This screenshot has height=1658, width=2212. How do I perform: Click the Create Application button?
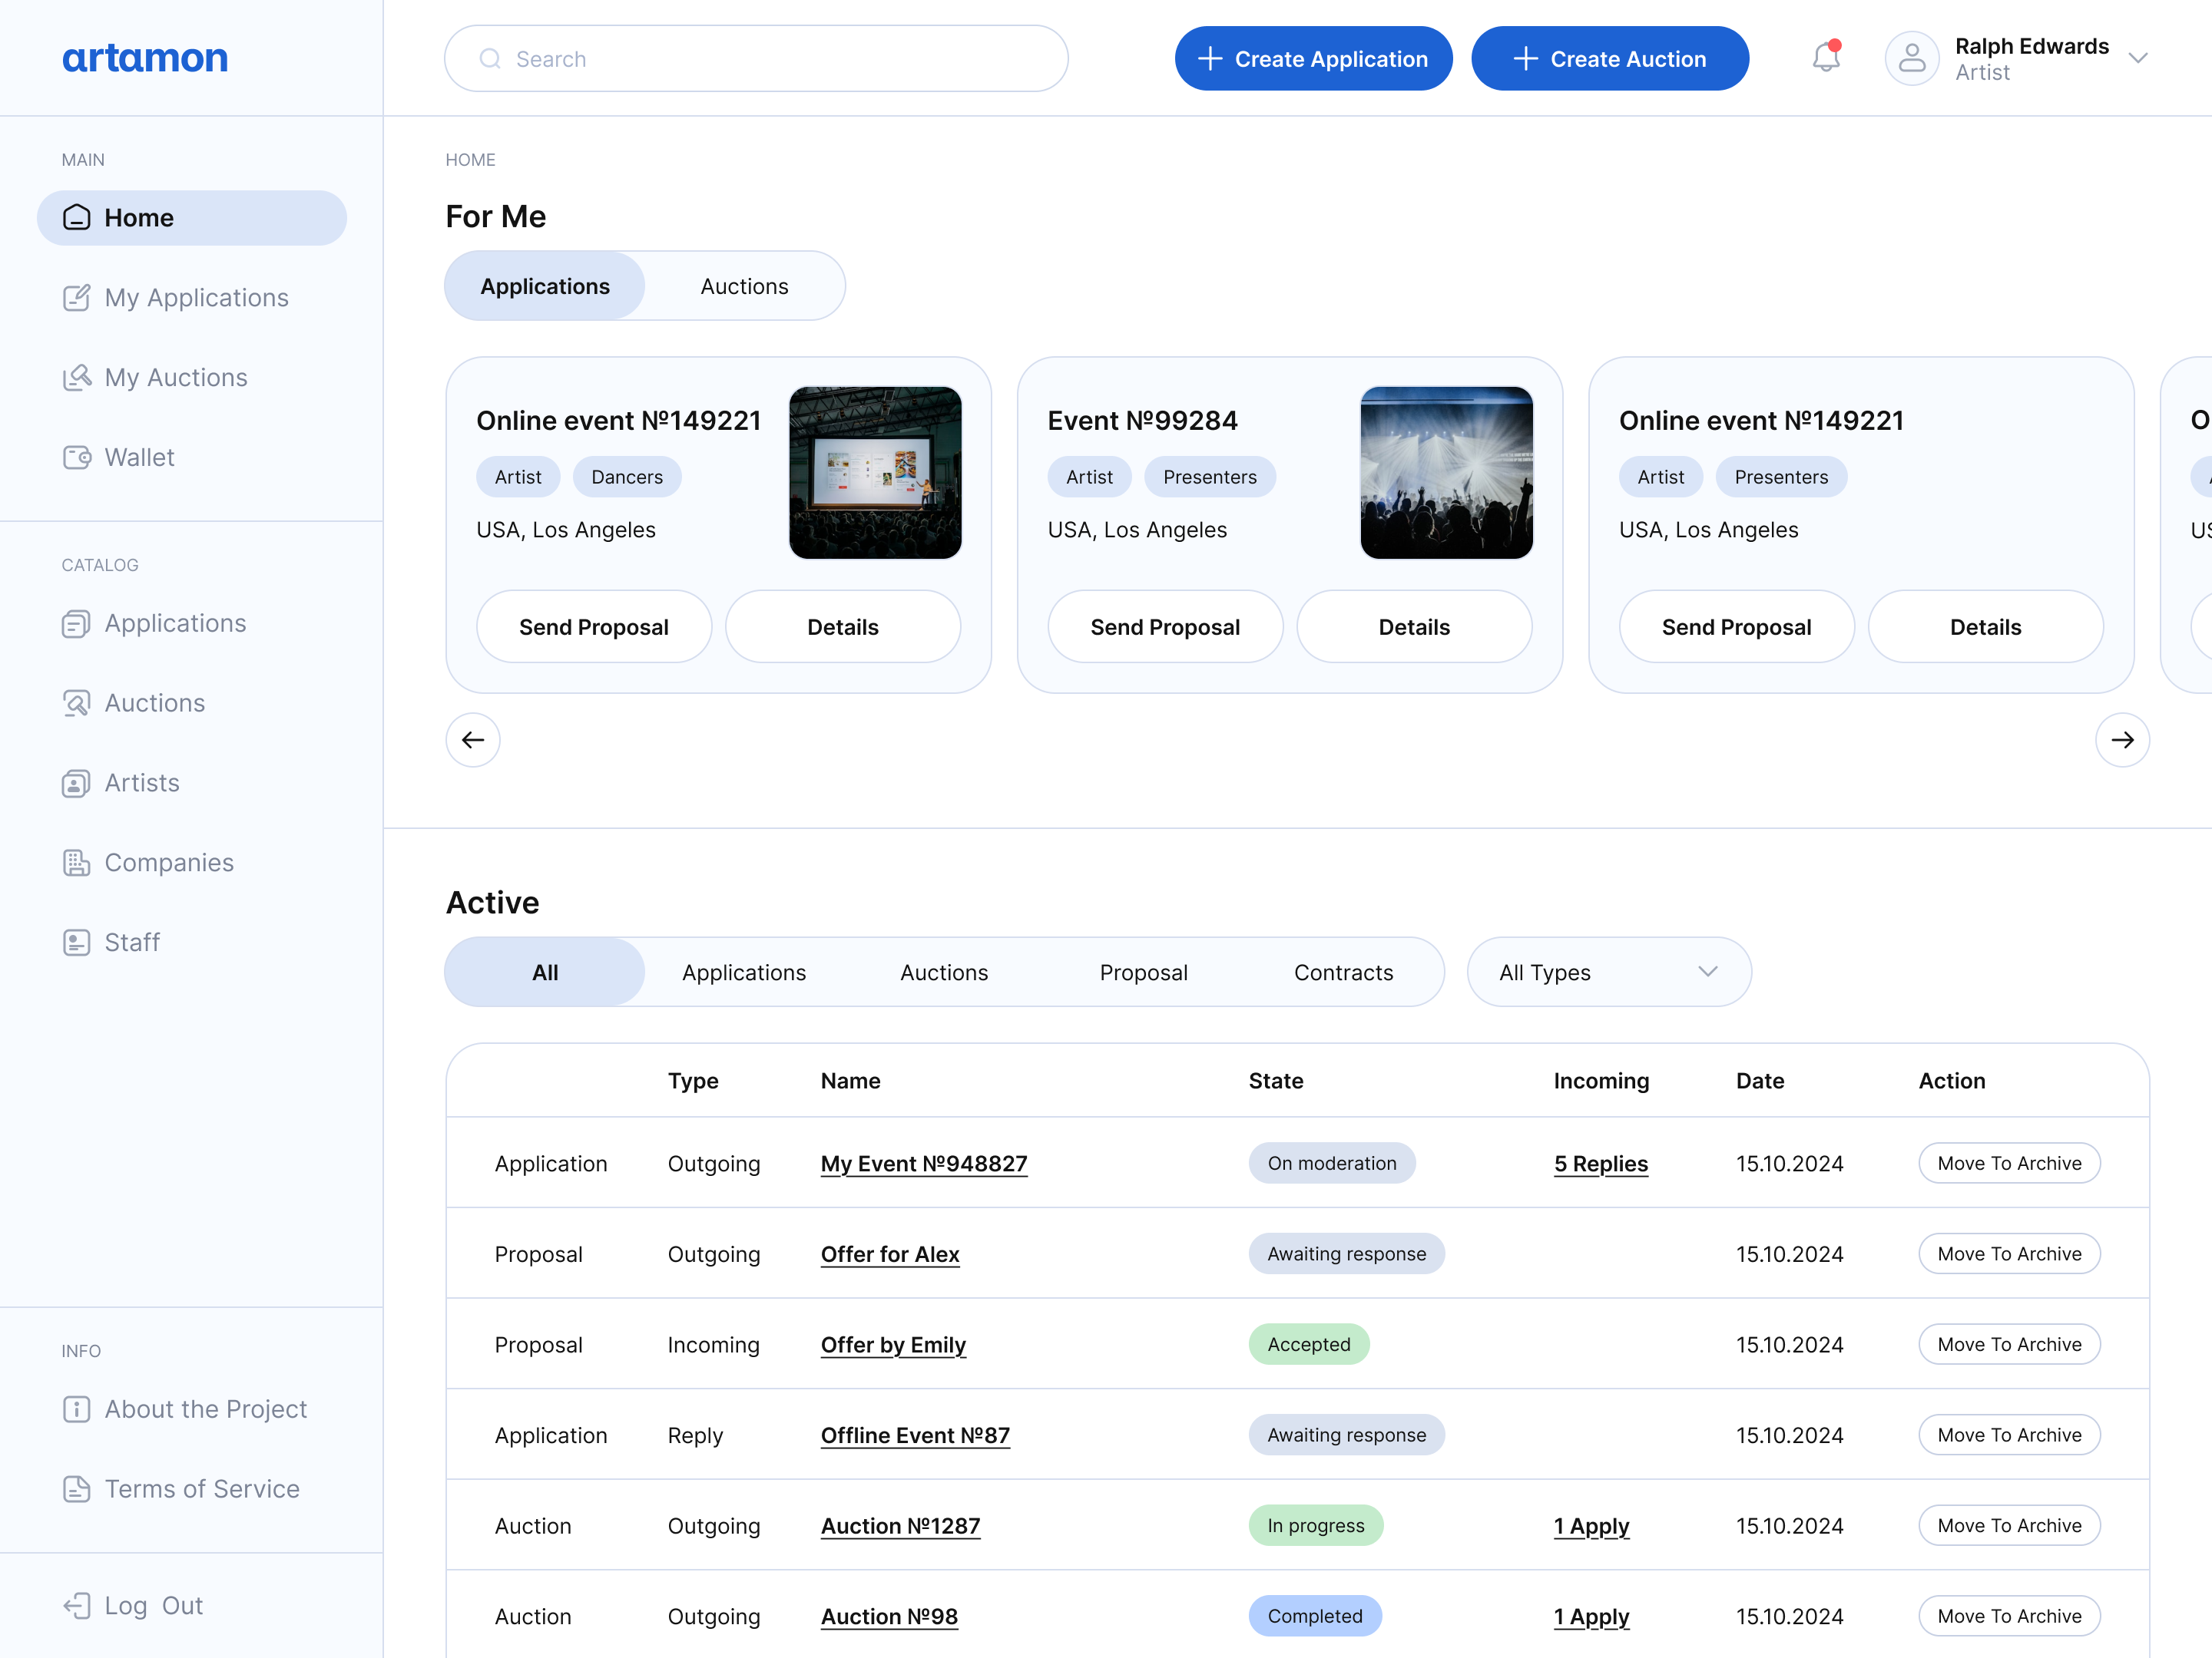(x=1313, y=59)
